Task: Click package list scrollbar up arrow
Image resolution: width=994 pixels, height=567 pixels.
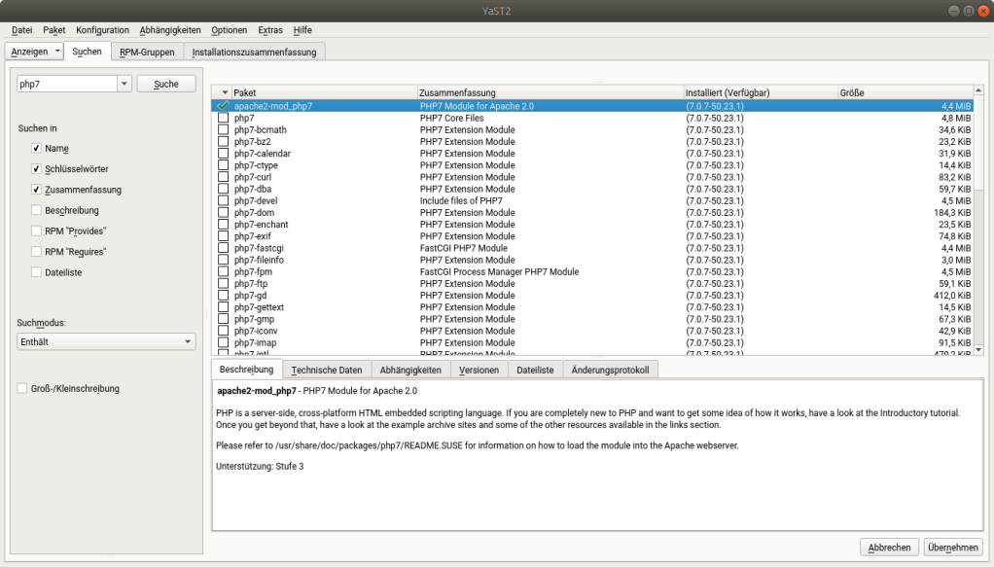Action: pos(978,90)
